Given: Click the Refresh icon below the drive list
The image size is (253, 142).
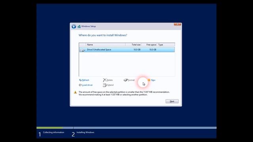Looking at the screenshot, I should tap(80, 80).
